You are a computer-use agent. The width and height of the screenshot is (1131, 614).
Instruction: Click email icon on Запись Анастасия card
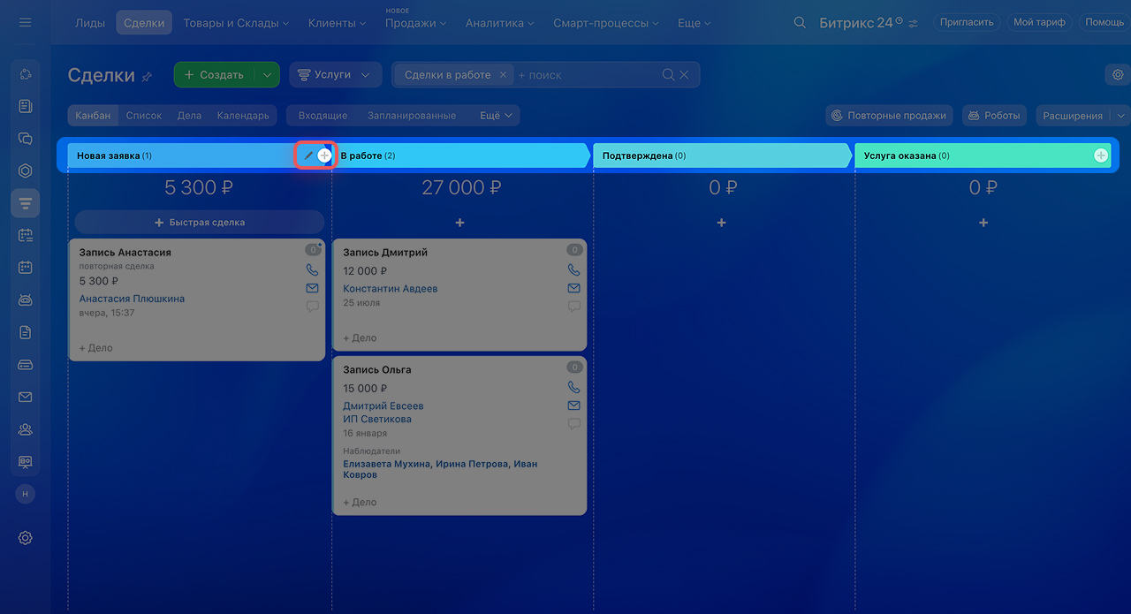click(312, 288)
